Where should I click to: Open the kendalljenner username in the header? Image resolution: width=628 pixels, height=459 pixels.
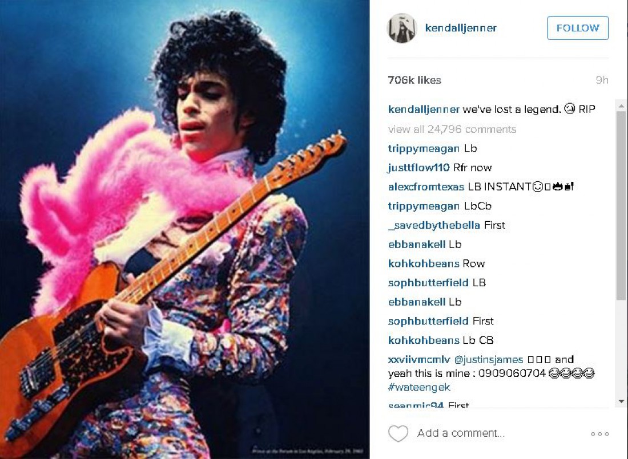coord(461,28)
